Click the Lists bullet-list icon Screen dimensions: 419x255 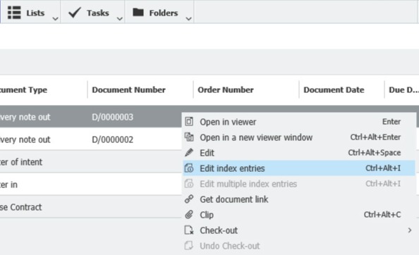click(14, 13)
